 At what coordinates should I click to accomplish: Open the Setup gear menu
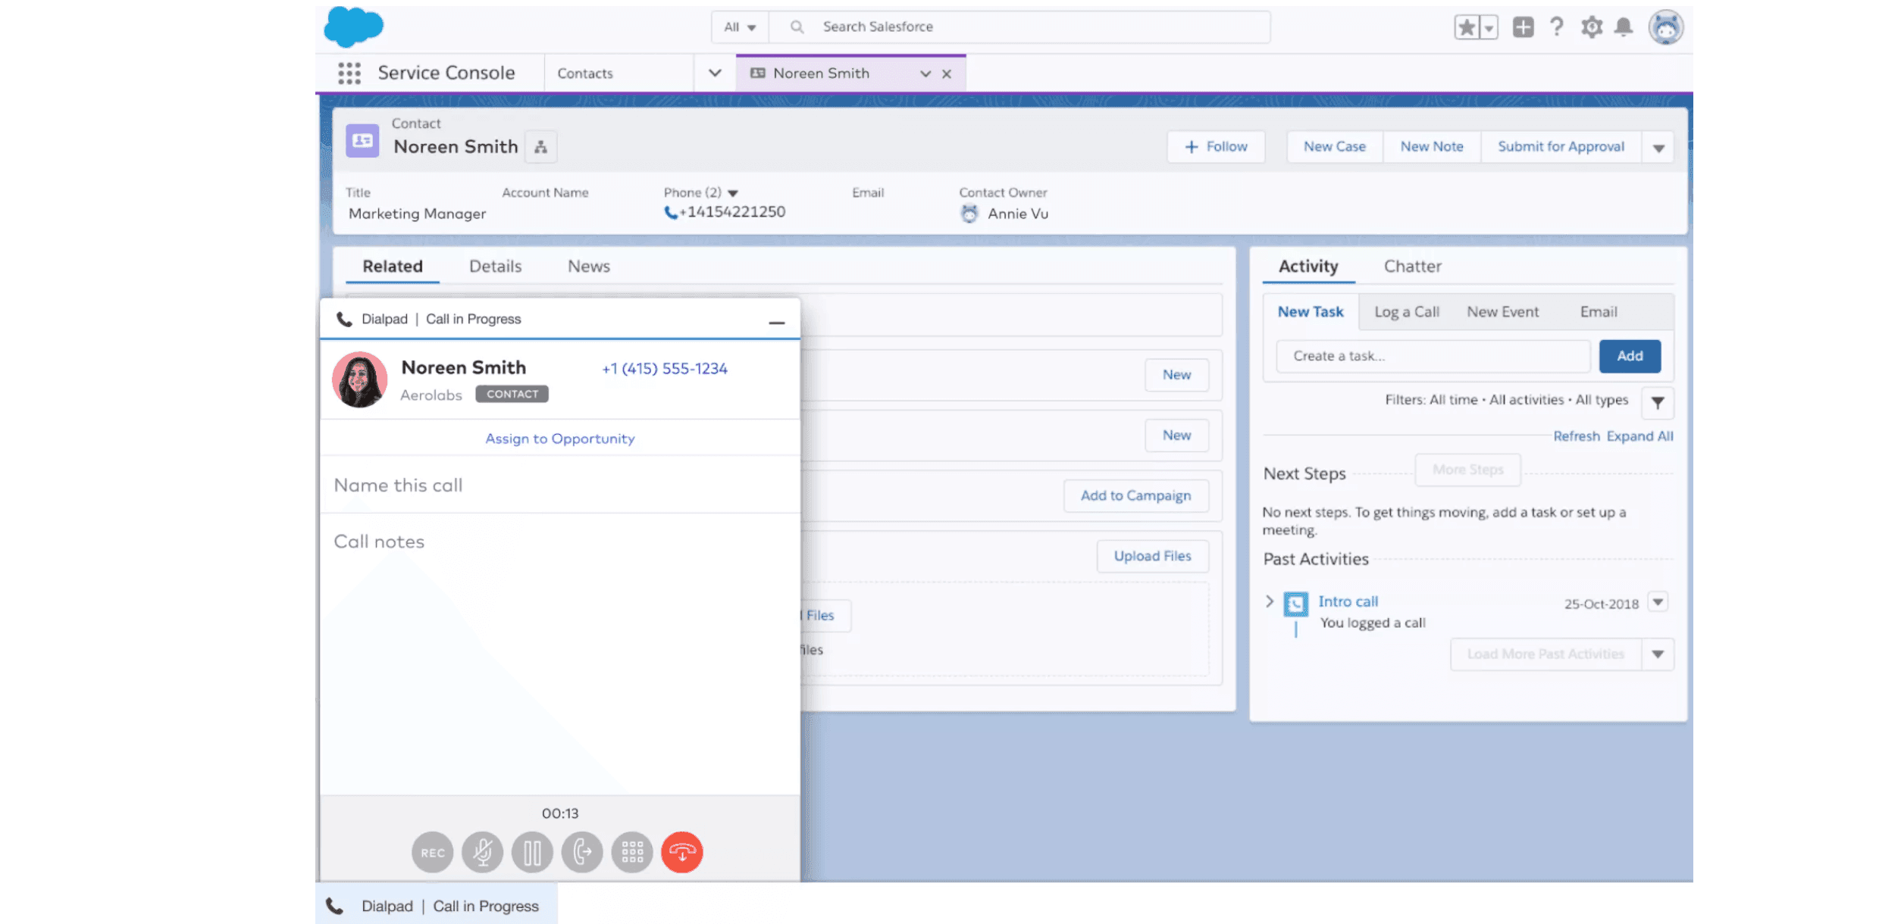coord(1591,27)
